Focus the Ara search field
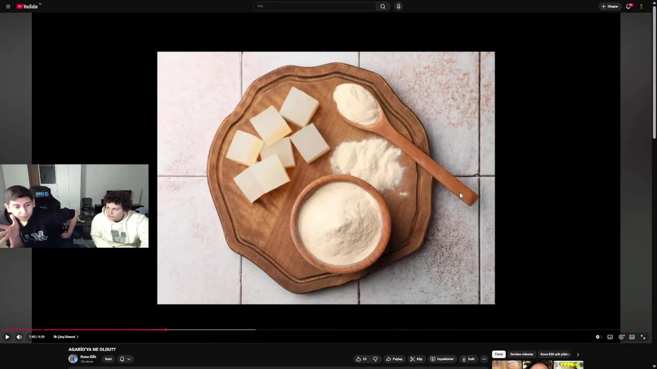The height and width of the screenshot is (369, 657). point(315,7)
